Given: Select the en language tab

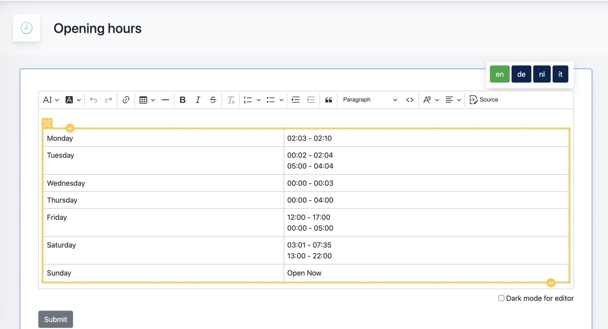Looking at the screenshot, I should click(x=500, y=74).
